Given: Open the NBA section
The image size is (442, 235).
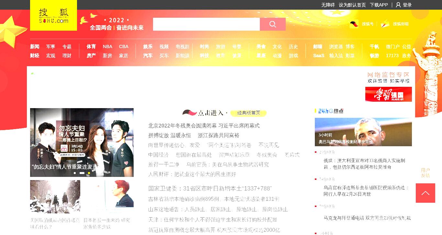Looking at the screenshot, I should tap(108, 46).
